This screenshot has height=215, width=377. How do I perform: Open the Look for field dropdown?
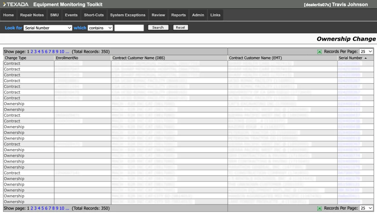[x=48, y=28]
